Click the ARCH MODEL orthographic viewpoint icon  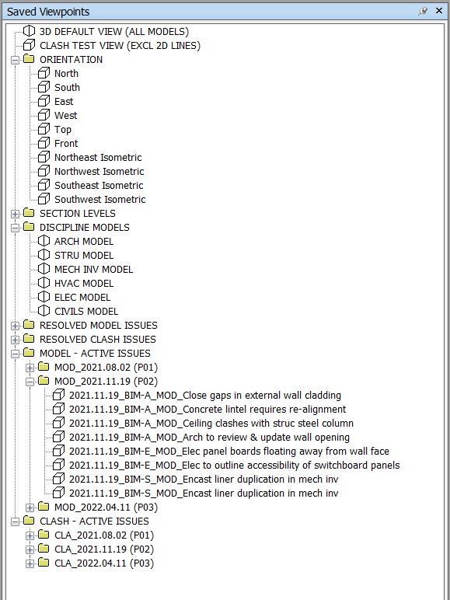pyautogui.click(x=44, y=241)
